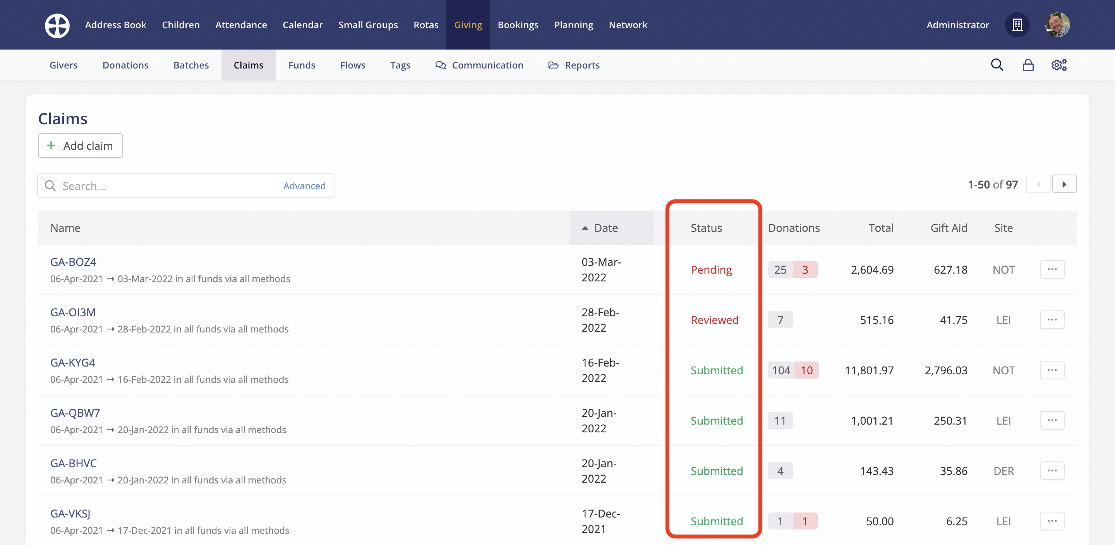
Task: Open module settings gears icon
Action: pyautogui.click(x=1059, y=65)
